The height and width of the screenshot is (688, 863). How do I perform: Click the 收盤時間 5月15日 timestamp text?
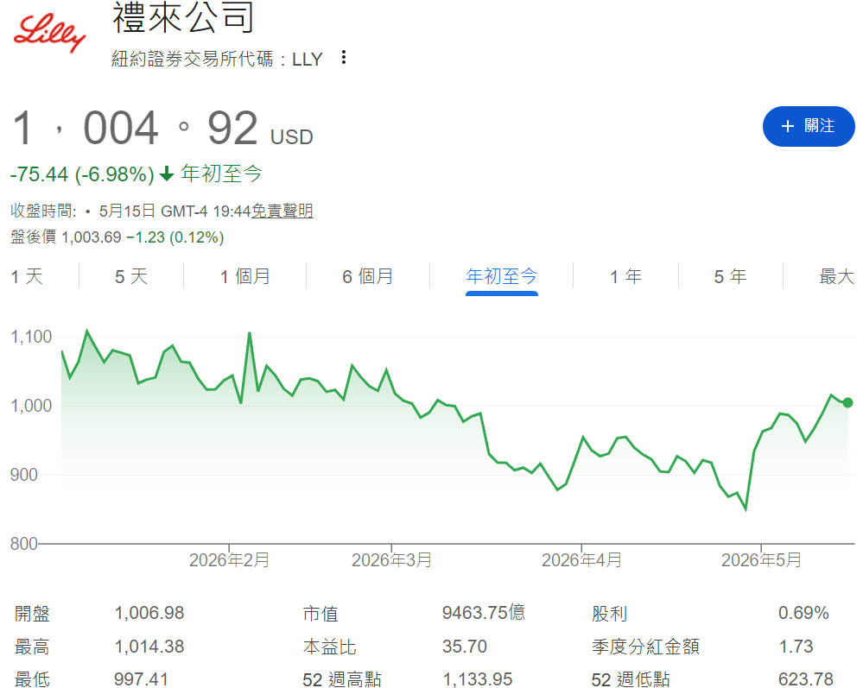[130, 211]
